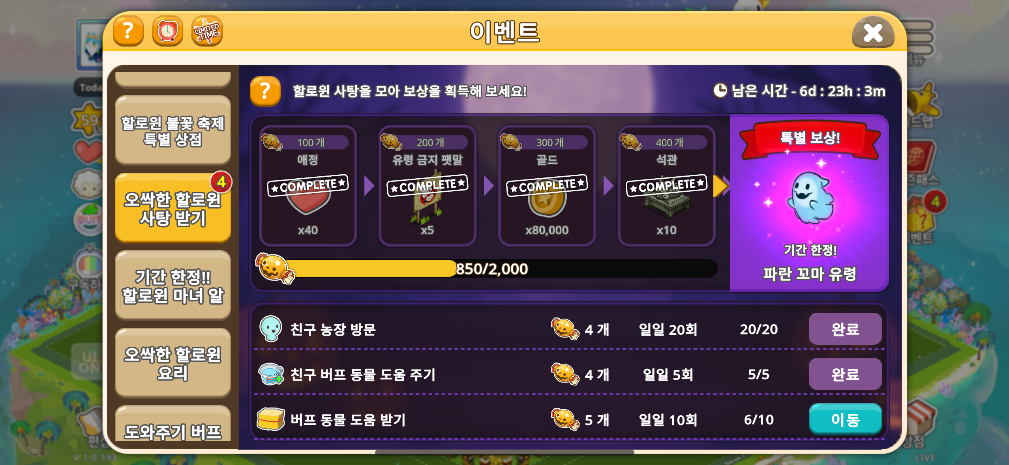Click the ghost sign reward at 200개
Viewport: 1009px width, 465px height.
pos(427,185)
